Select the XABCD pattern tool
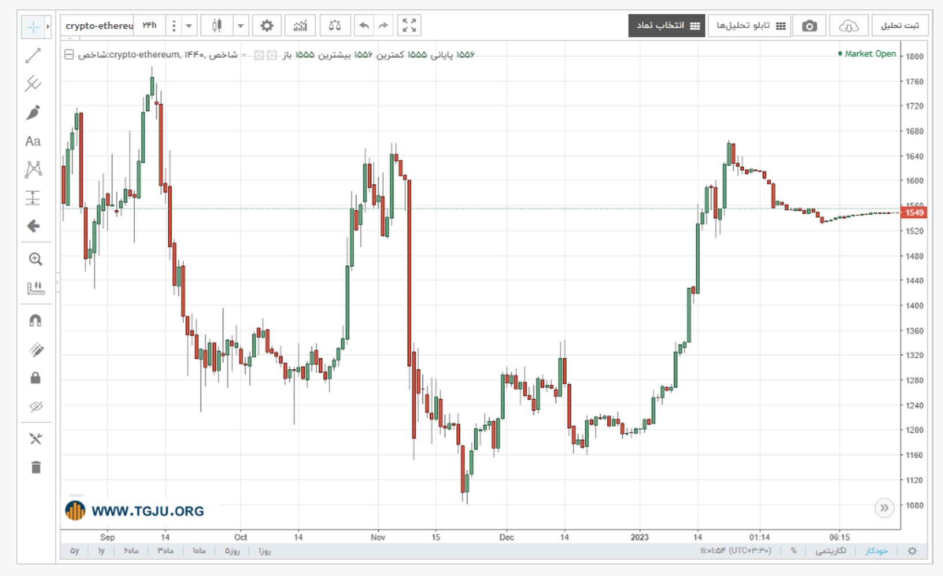The image size is (943, 576). click(x=33, y=169)
